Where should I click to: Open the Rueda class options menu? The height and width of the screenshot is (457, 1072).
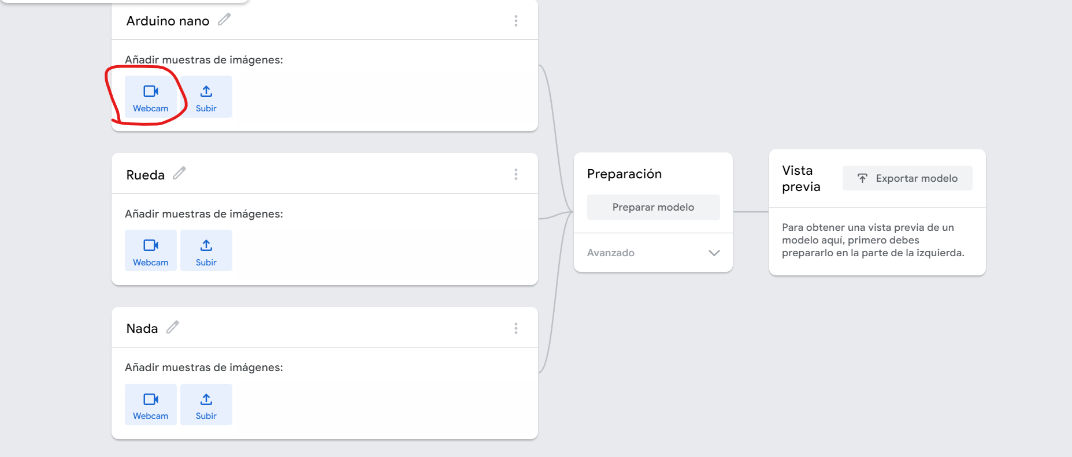[x=516, y=174]
